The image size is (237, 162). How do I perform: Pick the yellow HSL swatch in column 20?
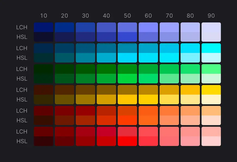coord(64,100)
